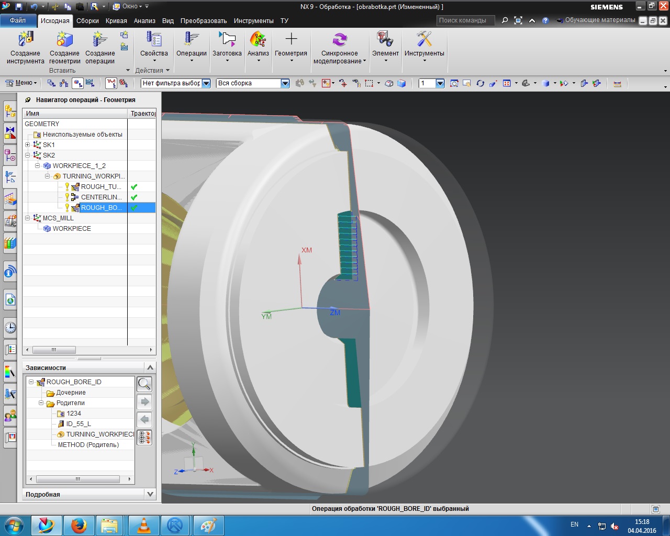Open Firefox from the taskbar
670x536 pixels.
coord(79,525)
